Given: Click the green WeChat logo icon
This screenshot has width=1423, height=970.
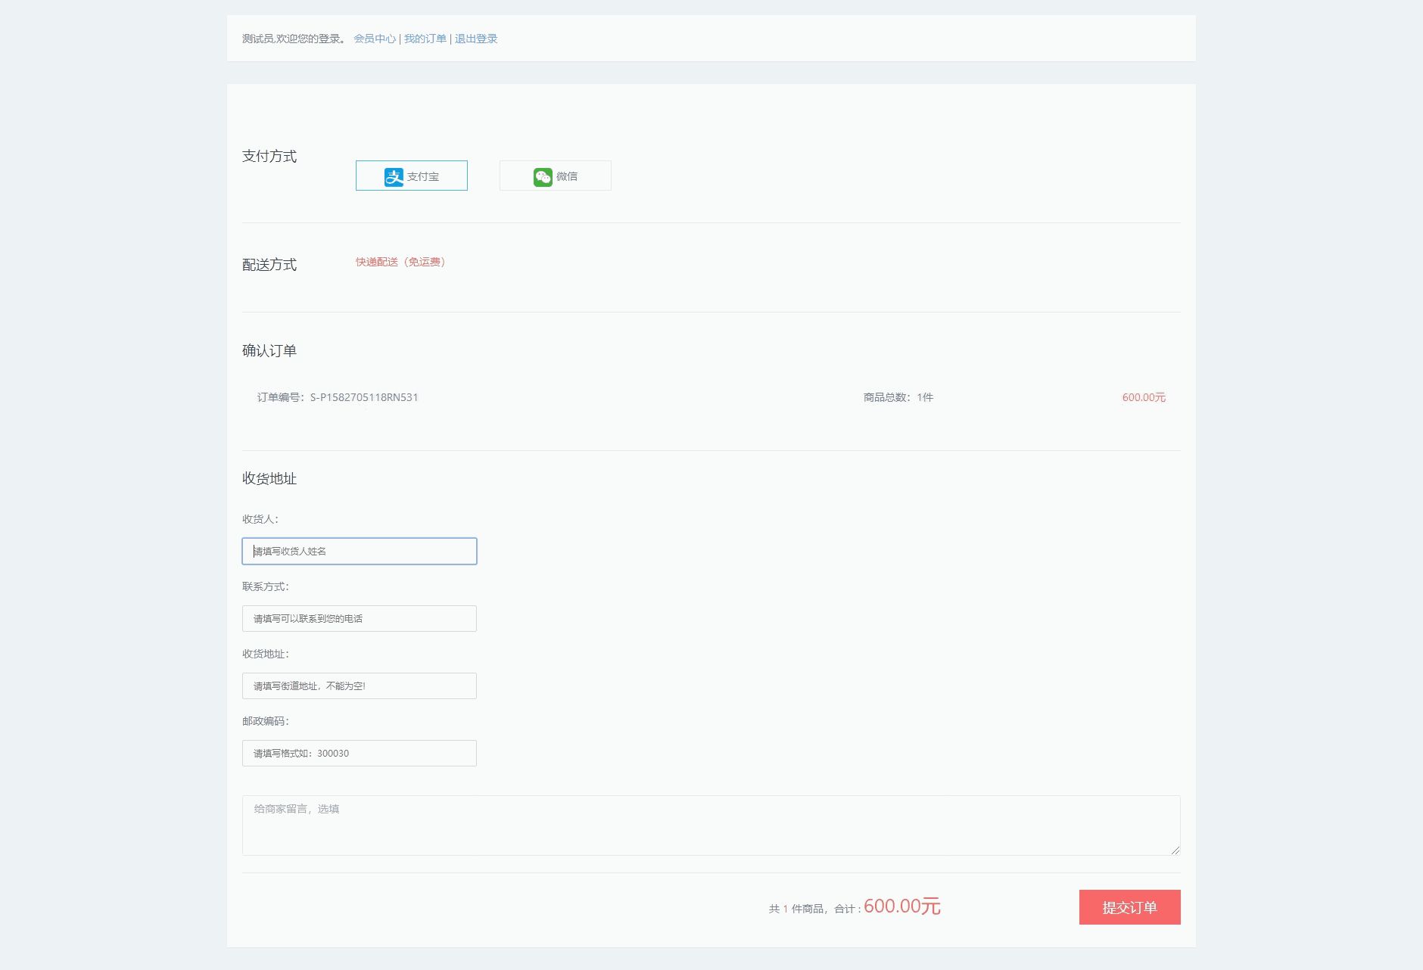Looking at the screenshot, I should [543, 176].
